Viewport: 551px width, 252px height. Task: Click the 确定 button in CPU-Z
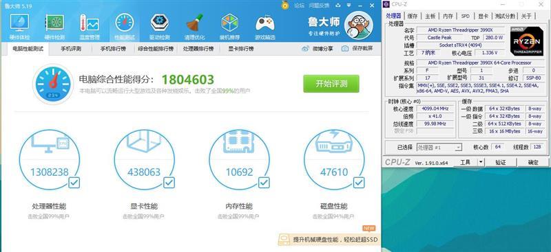[533, 162]
